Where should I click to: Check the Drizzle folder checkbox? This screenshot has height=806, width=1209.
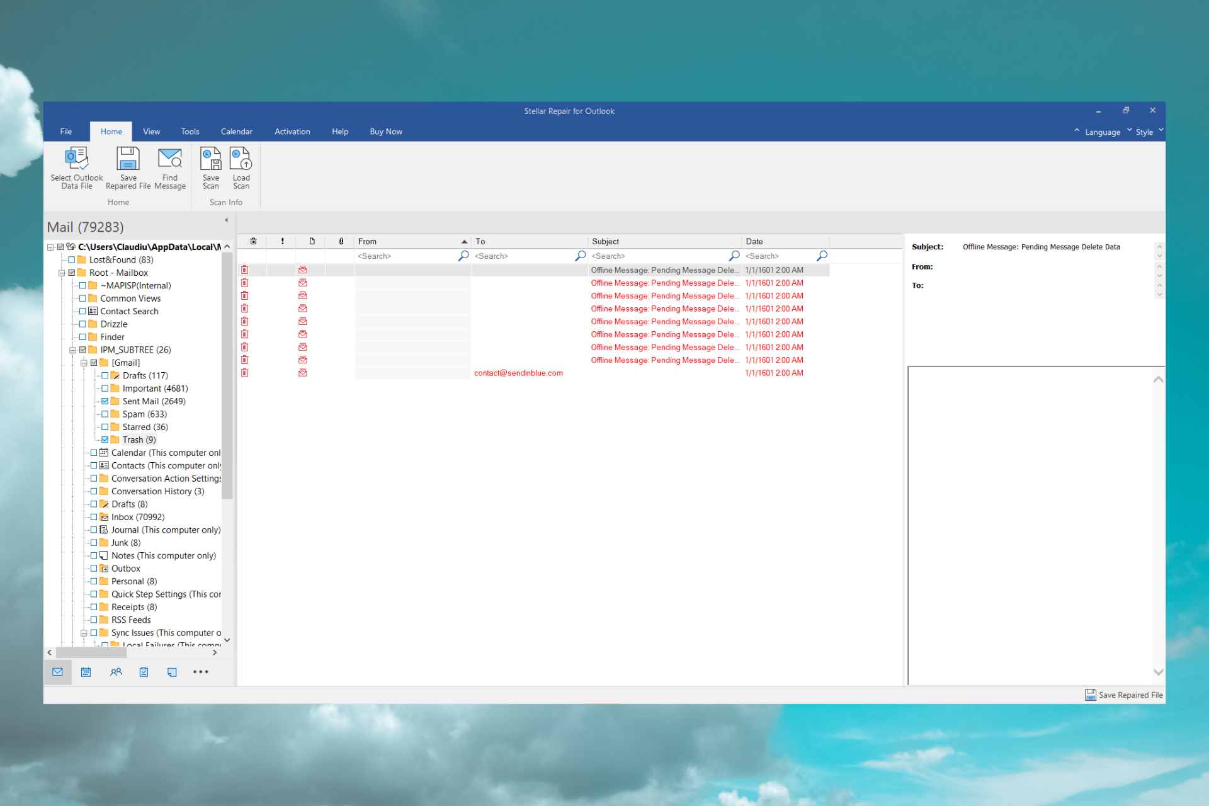(82, 324)
